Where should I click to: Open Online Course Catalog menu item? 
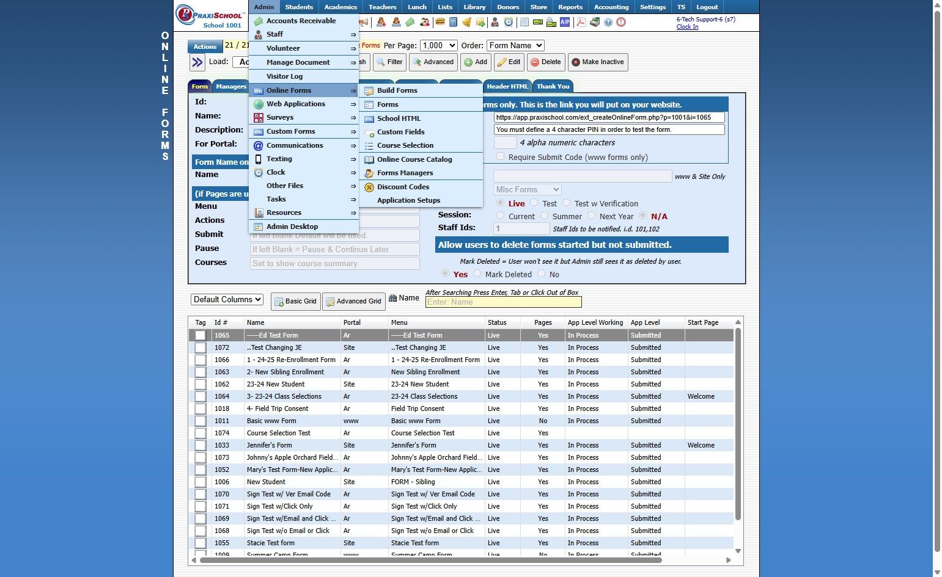coord(421,159)
